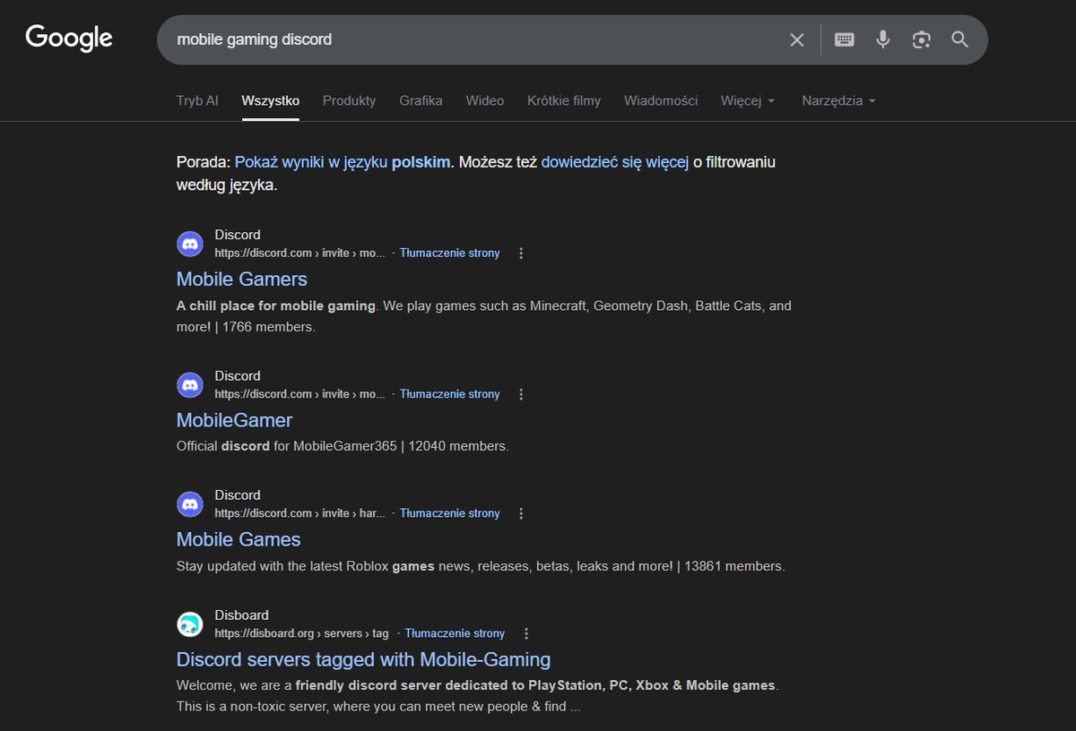Click the disboard.org › servers › tag URL
The image size is (1076, 731).
302,633
